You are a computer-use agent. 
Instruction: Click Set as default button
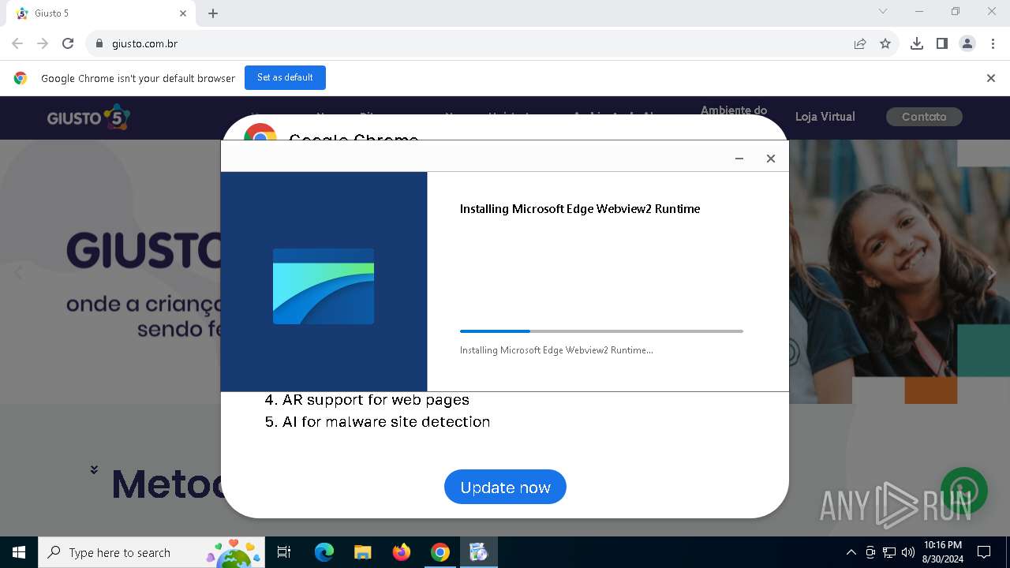click(285, 77)
